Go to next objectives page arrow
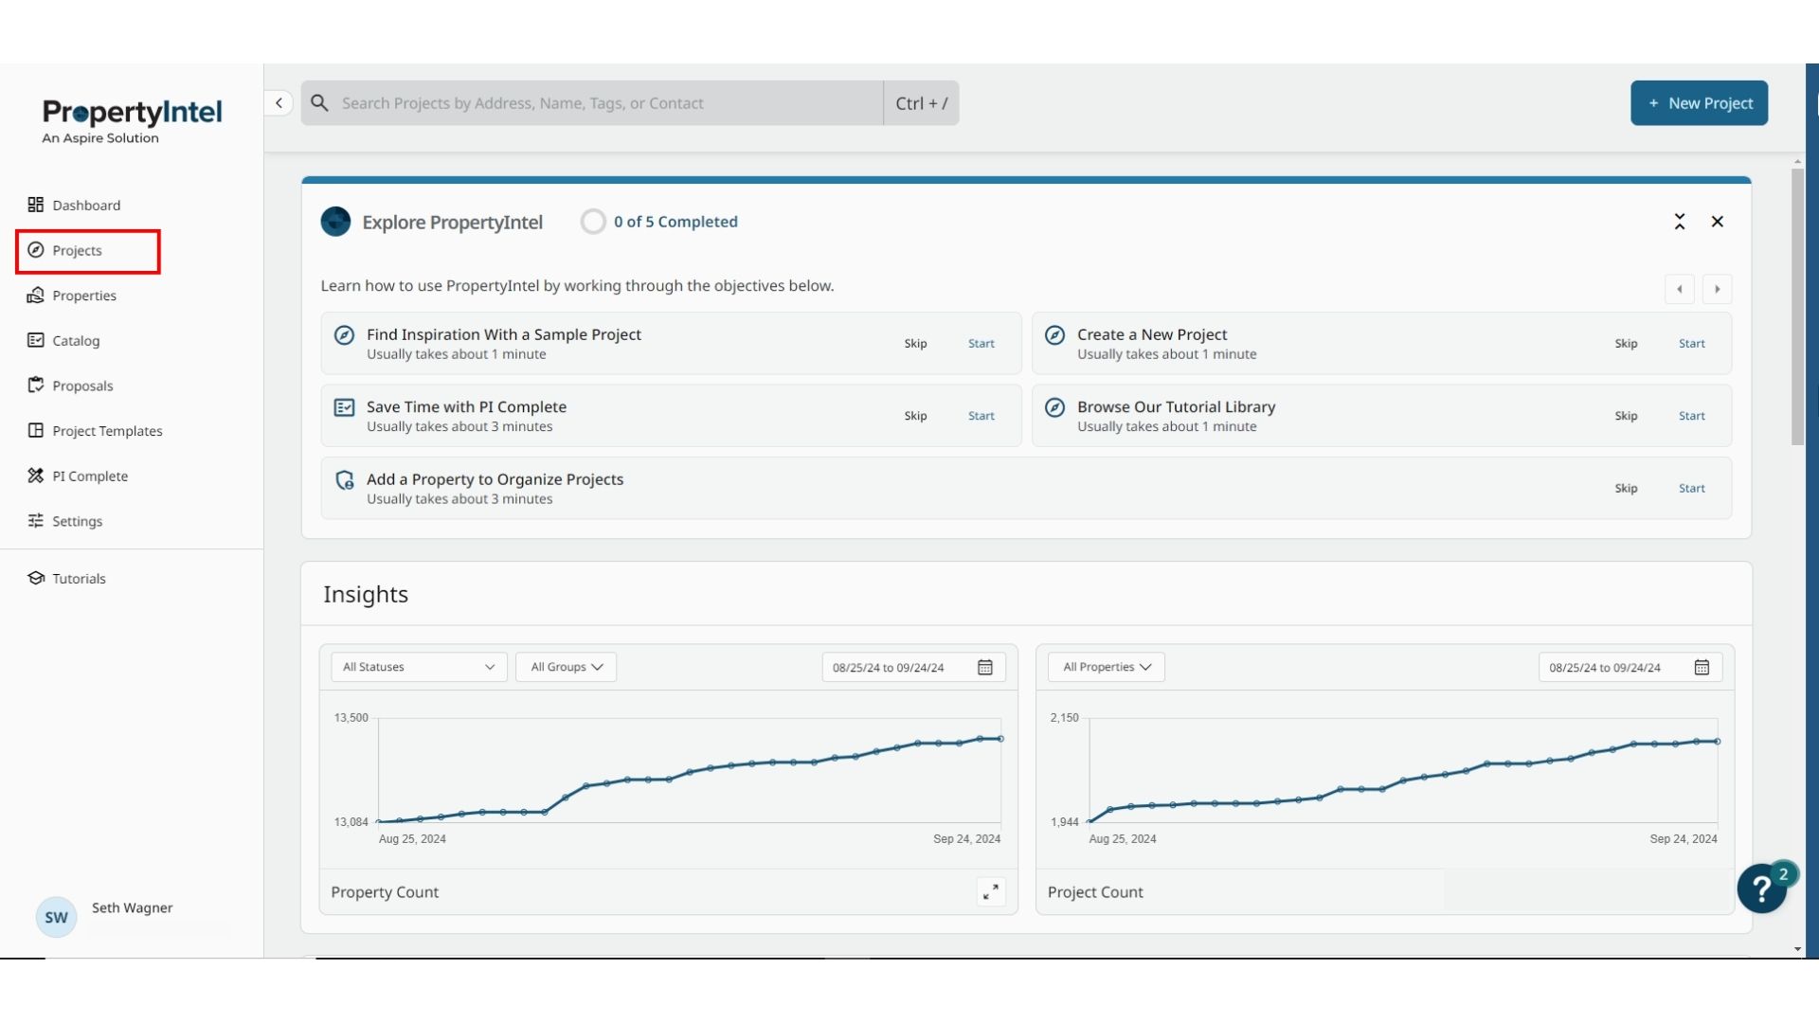Viewport: 1819px width, 1023px height. point(1717,289)
